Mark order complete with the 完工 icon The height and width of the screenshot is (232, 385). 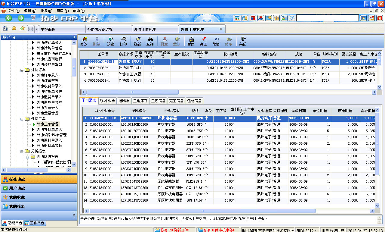pyautogui.click(x=204, y=41)
